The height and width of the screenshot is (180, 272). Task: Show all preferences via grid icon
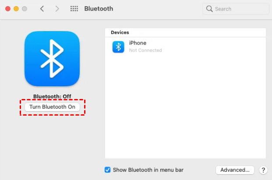tap(74, 9)
